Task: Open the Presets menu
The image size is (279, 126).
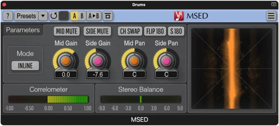Action: pos(26,16)
